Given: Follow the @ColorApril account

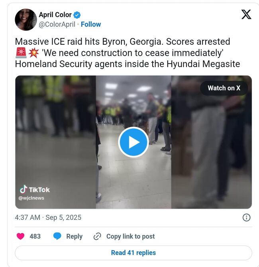Looking at the screenshot, I should pyautogui.click(x=91, y=24).
